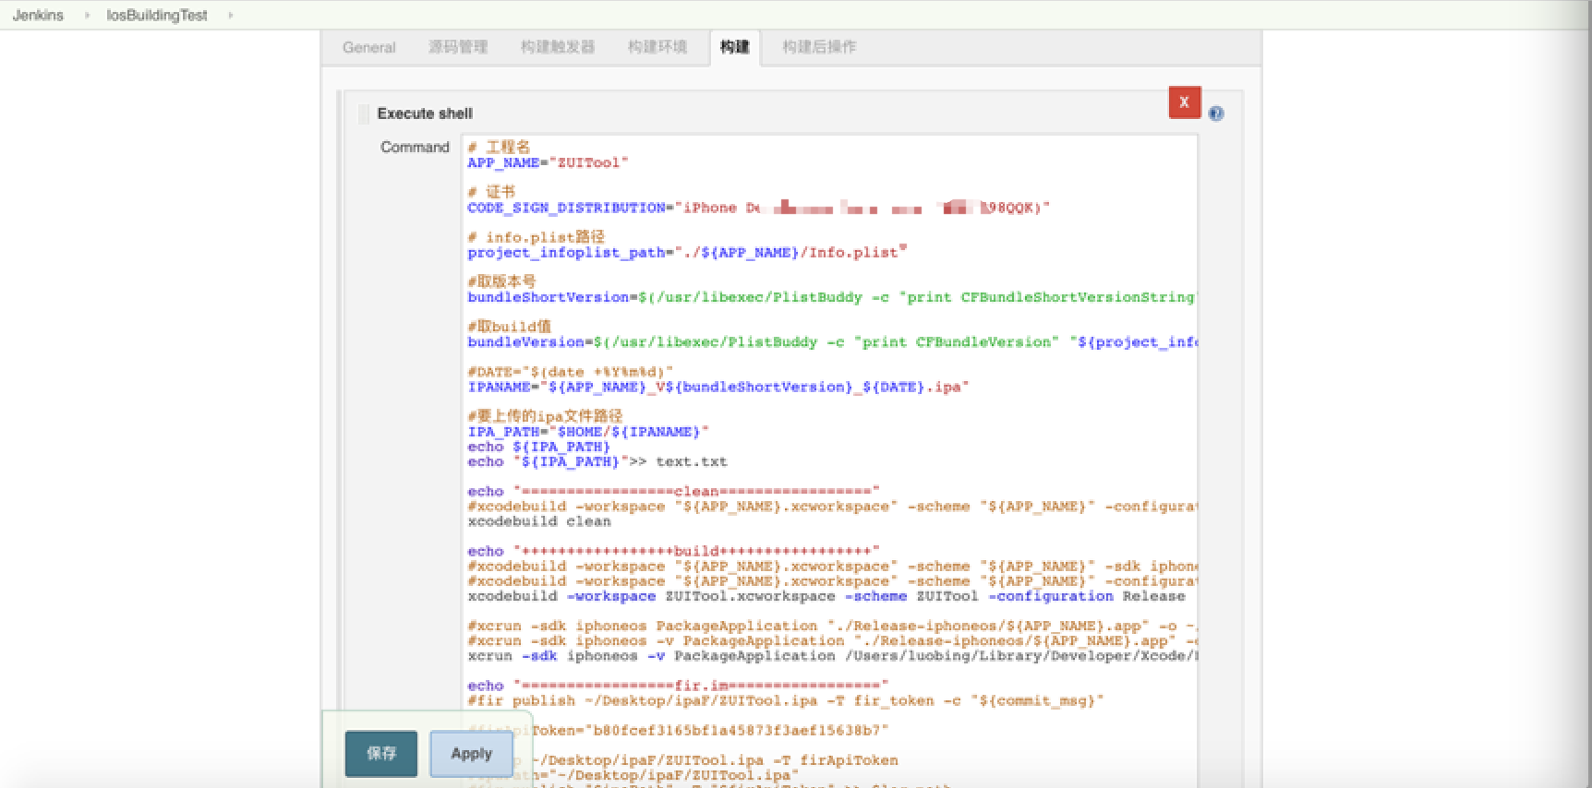Open the help icon next to Execute shell
Screen dimensions: 1592x788
(1216, 113)
